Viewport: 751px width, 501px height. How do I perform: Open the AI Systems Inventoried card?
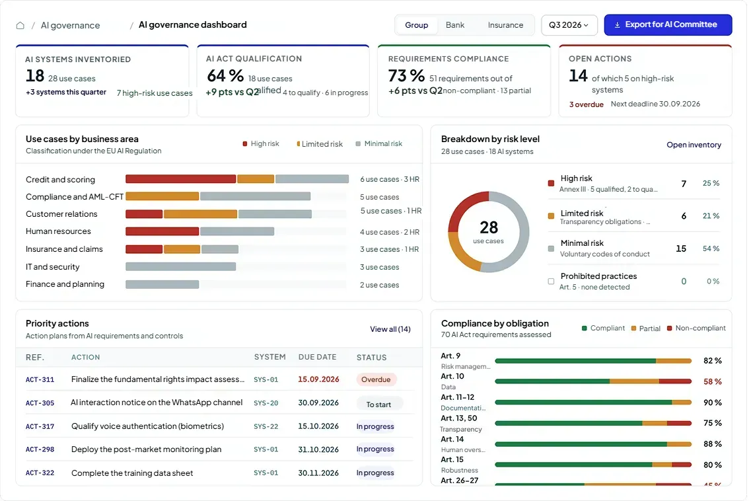click(x=102, y=81)
